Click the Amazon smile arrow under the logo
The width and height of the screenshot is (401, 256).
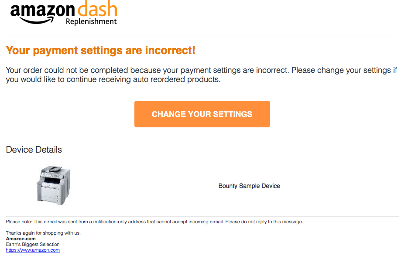click(36, 20)
